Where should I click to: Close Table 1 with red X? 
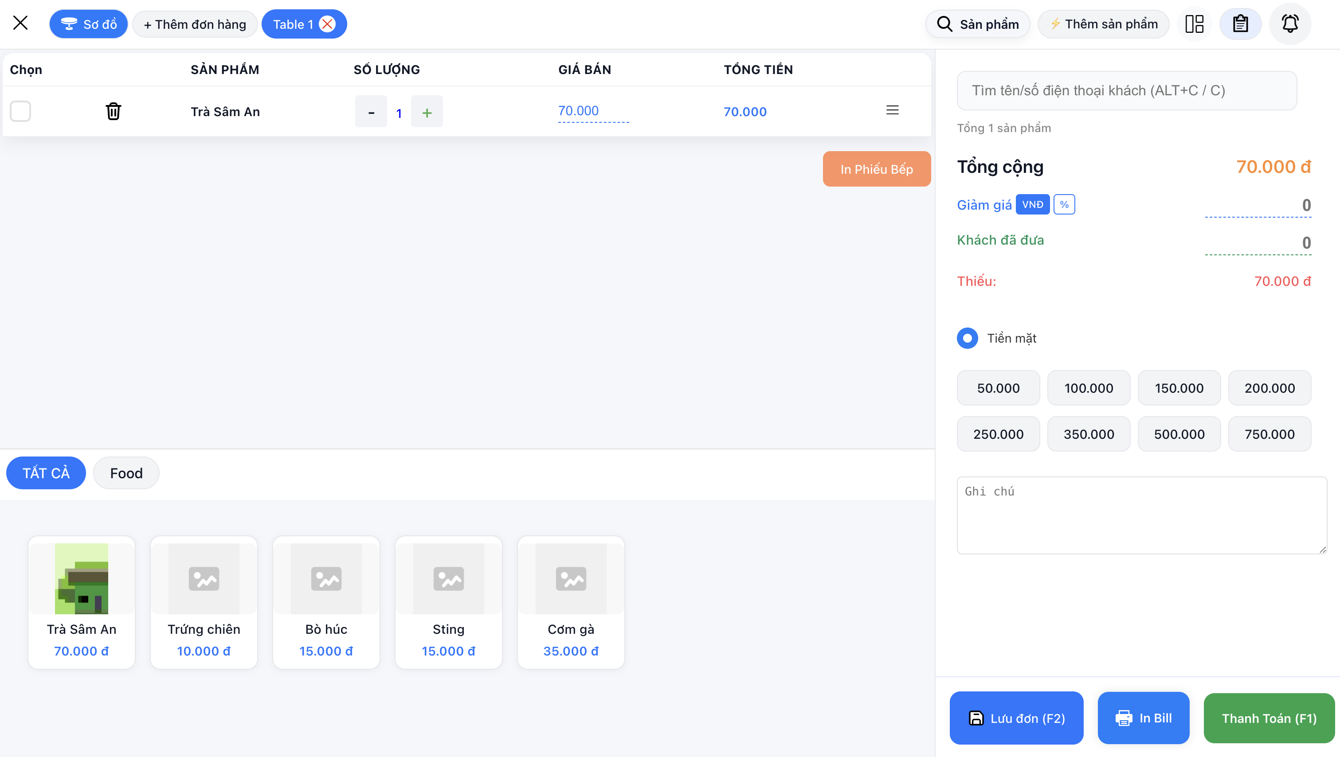point(327,24)
